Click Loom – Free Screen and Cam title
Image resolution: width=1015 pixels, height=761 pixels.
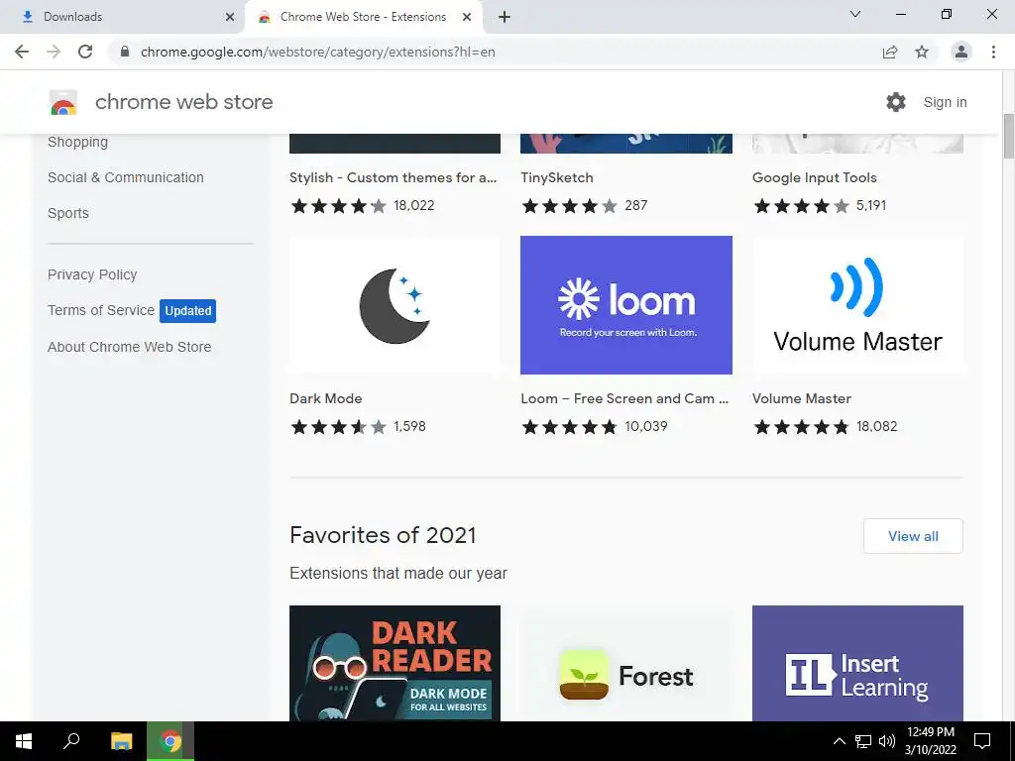624,398
